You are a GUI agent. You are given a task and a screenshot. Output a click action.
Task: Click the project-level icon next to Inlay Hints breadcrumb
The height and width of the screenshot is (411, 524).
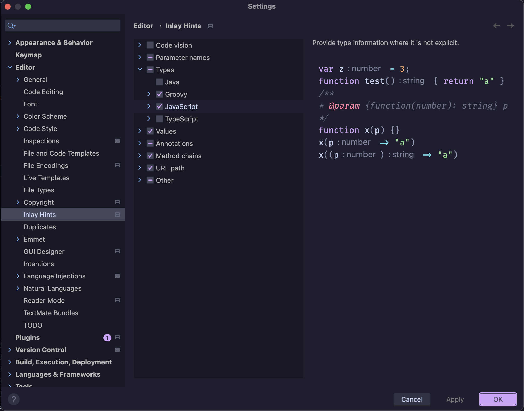(x=210, y=26)
